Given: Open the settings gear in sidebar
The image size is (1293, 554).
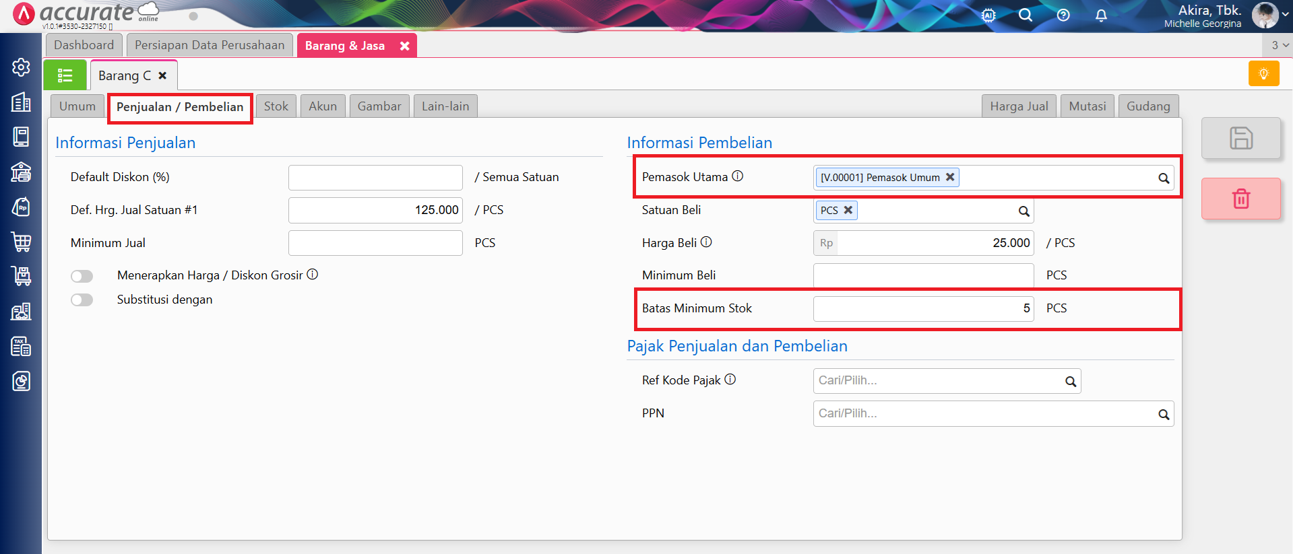Looking at the screenshot, I should click(x=21, y=67).
